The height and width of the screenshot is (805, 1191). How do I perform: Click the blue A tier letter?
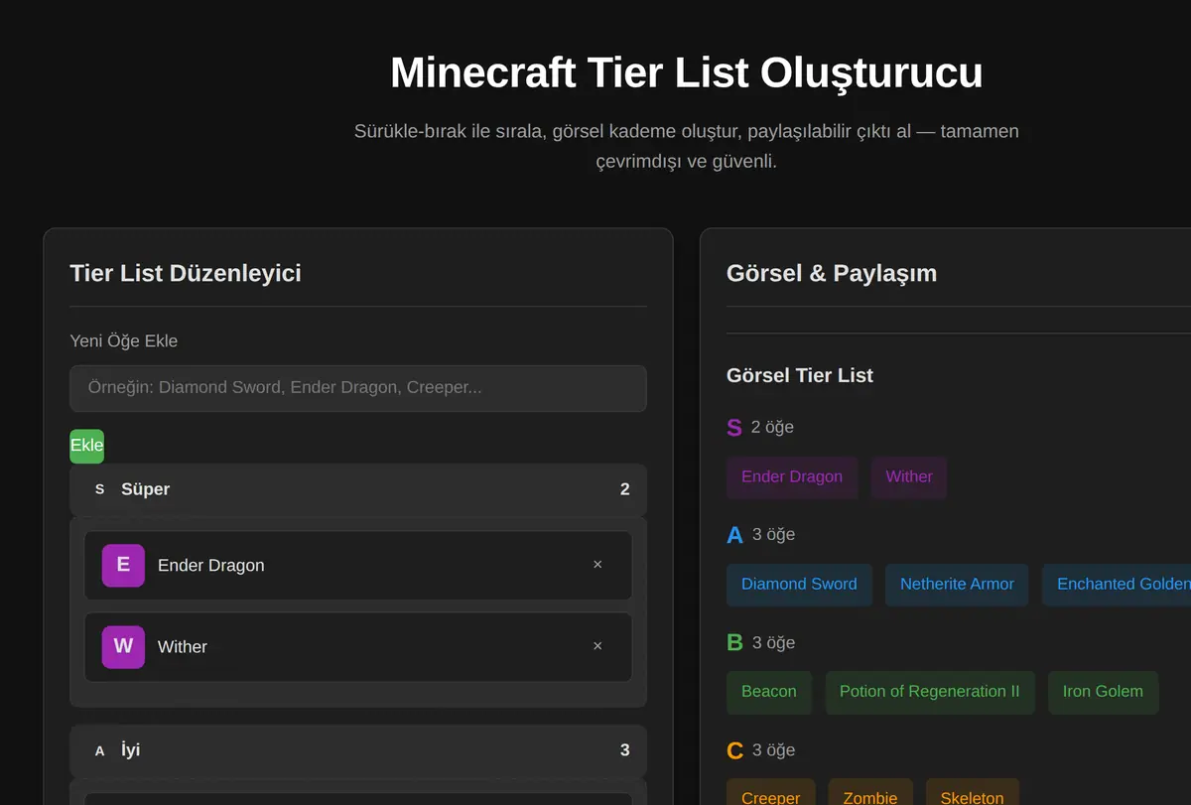(734, 535)
